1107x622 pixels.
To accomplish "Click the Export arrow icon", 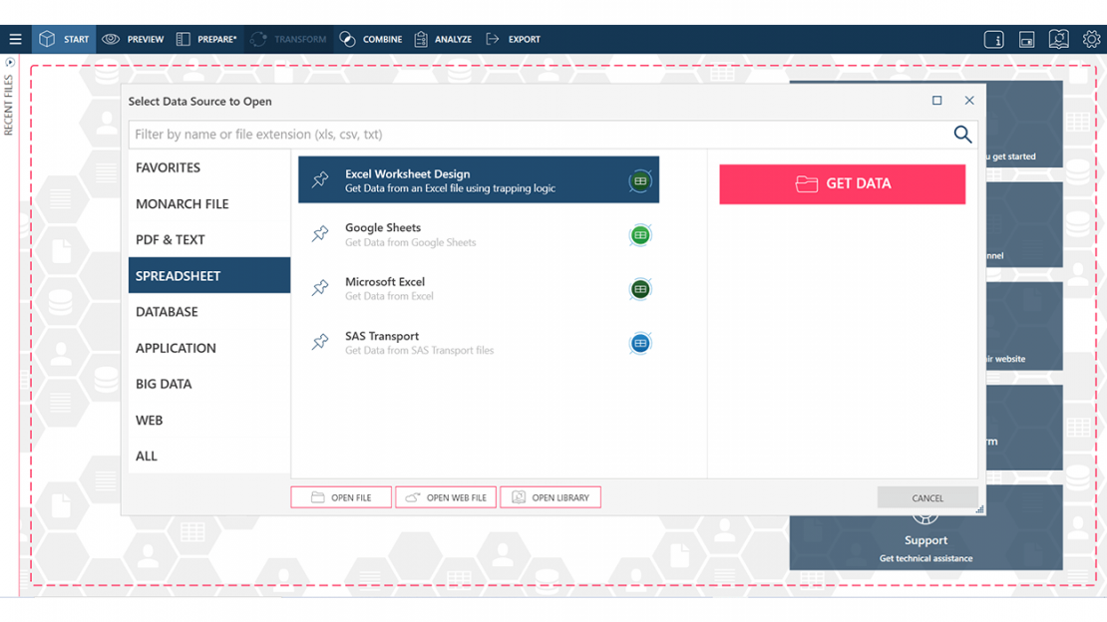I will click(x=491, y=39).
